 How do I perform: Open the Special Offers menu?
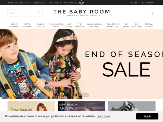149,25
